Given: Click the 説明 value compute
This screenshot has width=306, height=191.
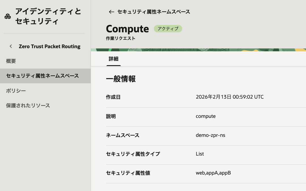Looking at the screenshot, I should 205,116.
